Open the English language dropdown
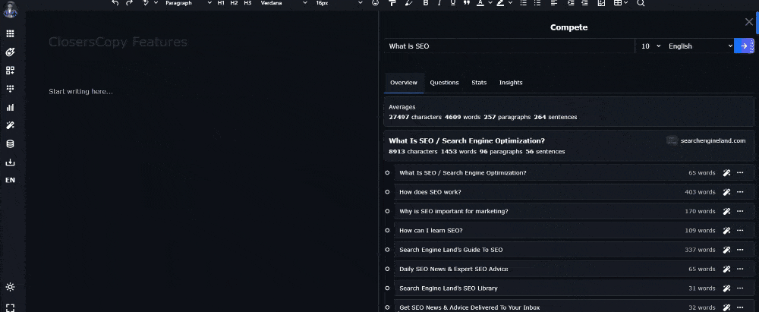 tap(700, 46)
